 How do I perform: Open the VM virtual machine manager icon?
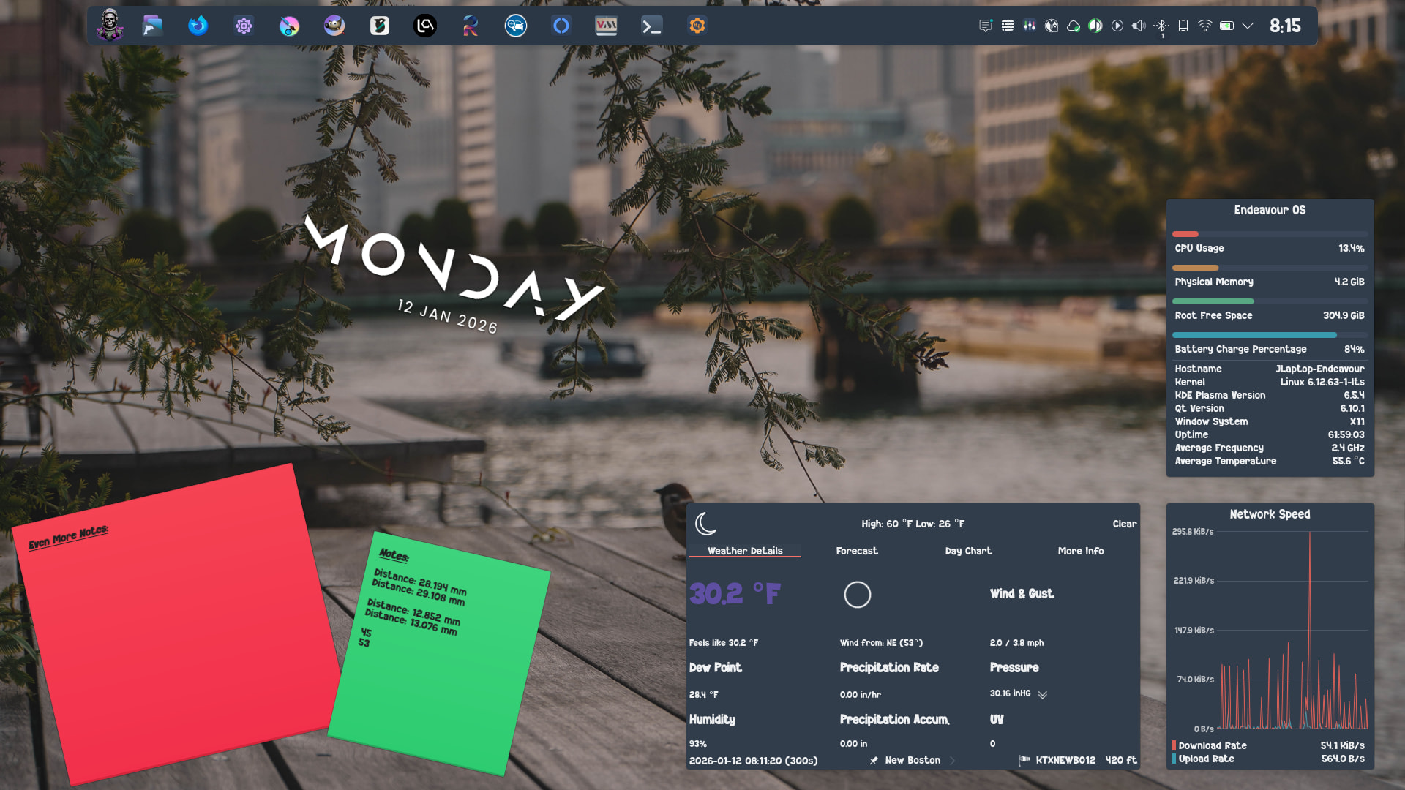(x=606, y=26)
